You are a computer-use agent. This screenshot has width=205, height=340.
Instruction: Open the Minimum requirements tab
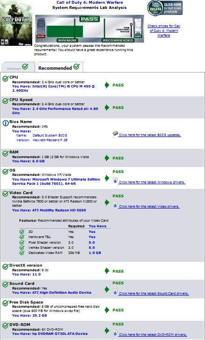pos(18,67)
